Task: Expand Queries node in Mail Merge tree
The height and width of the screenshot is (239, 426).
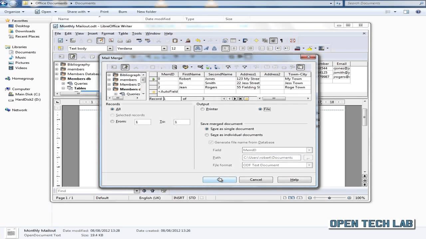Action: click(116, 94)
